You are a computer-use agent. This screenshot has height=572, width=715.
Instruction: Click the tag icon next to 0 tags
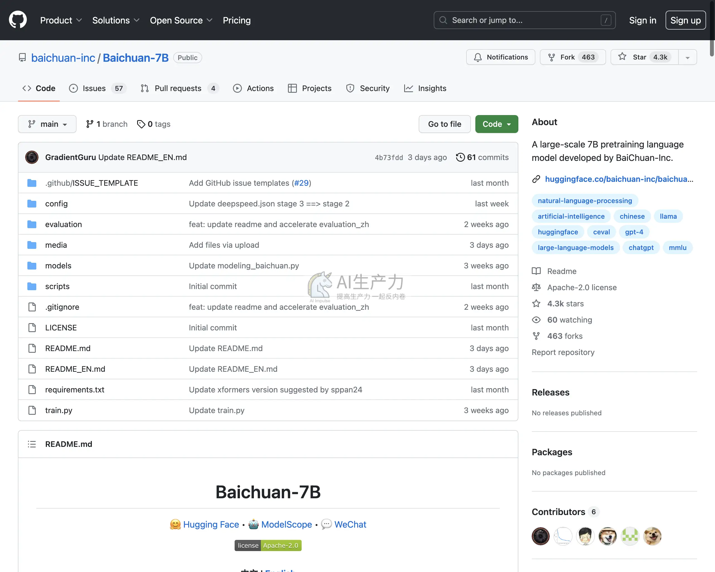141,124
